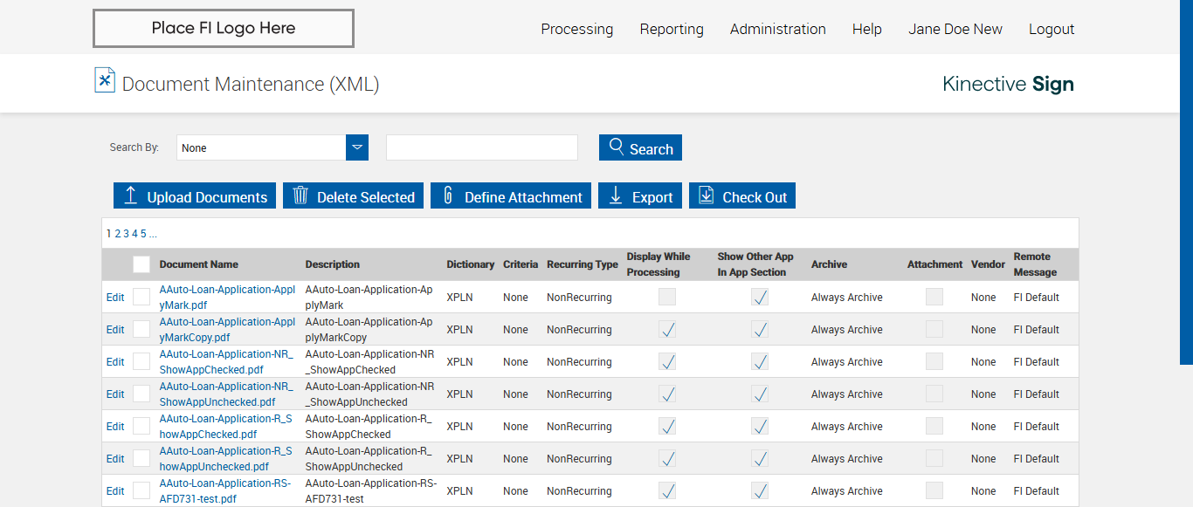This screenshot has height=507, width=1193.
Task: Open the Processing menu
Action: pyautogui.click(x=576, y=29)
